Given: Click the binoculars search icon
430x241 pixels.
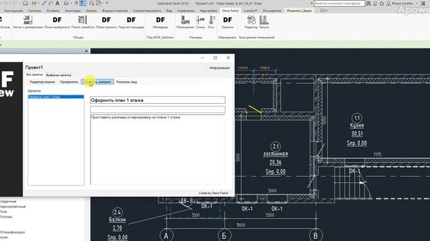Looking at the screenshot, I should (x=369, y=3).
